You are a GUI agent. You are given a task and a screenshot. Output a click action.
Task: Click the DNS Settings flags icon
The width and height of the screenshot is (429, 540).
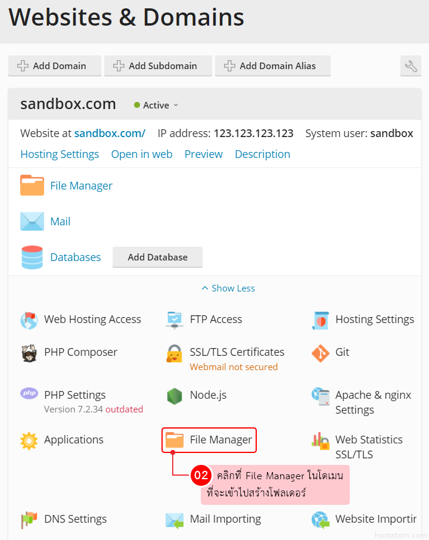pyautogui.click(x=29, y=520)
